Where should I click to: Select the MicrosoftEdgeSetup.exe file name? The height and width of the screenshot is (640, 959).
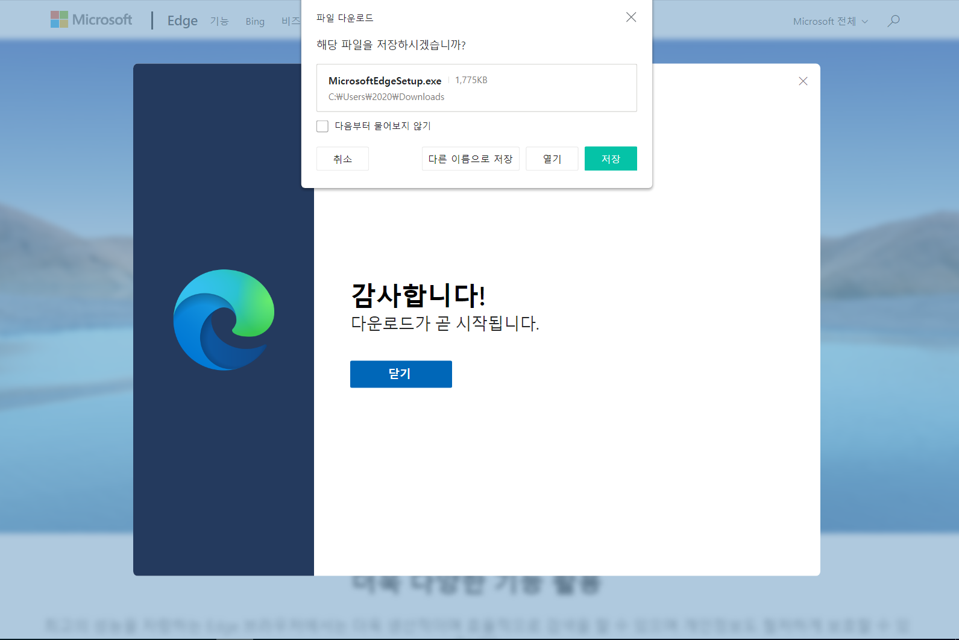pyautogui.click(x=385, y=81)
